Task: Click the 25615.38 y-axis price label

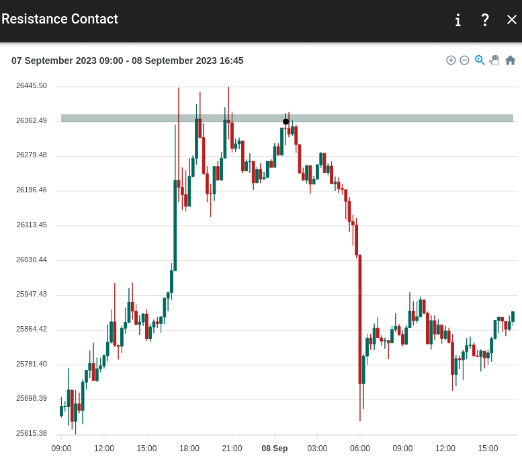Action: (32, 434)
